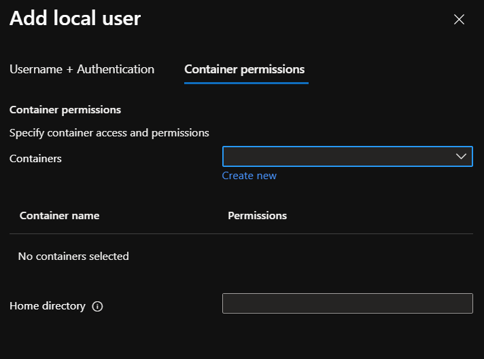Expand the Containers dropdown arrow
The width and height of the screenshot is (484, 359).
point(461,157)
